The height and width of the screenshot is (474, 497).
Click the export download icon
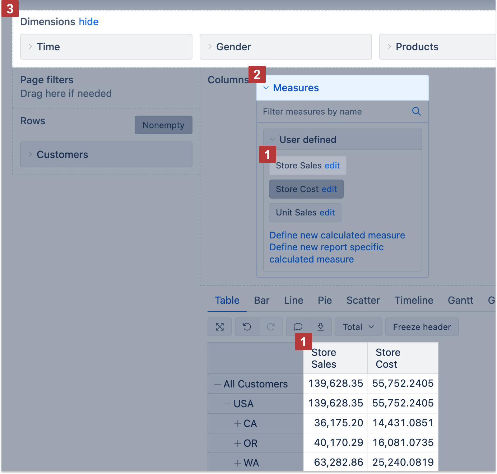click(321, 327)
